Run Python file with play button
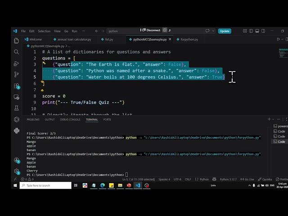 pyautogui.click(x=278, y=39)
